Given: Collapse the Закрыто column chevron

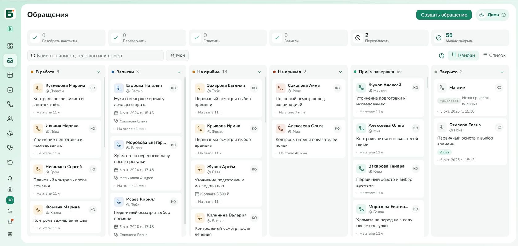Looking at the screenshot, I should point(502,72).
